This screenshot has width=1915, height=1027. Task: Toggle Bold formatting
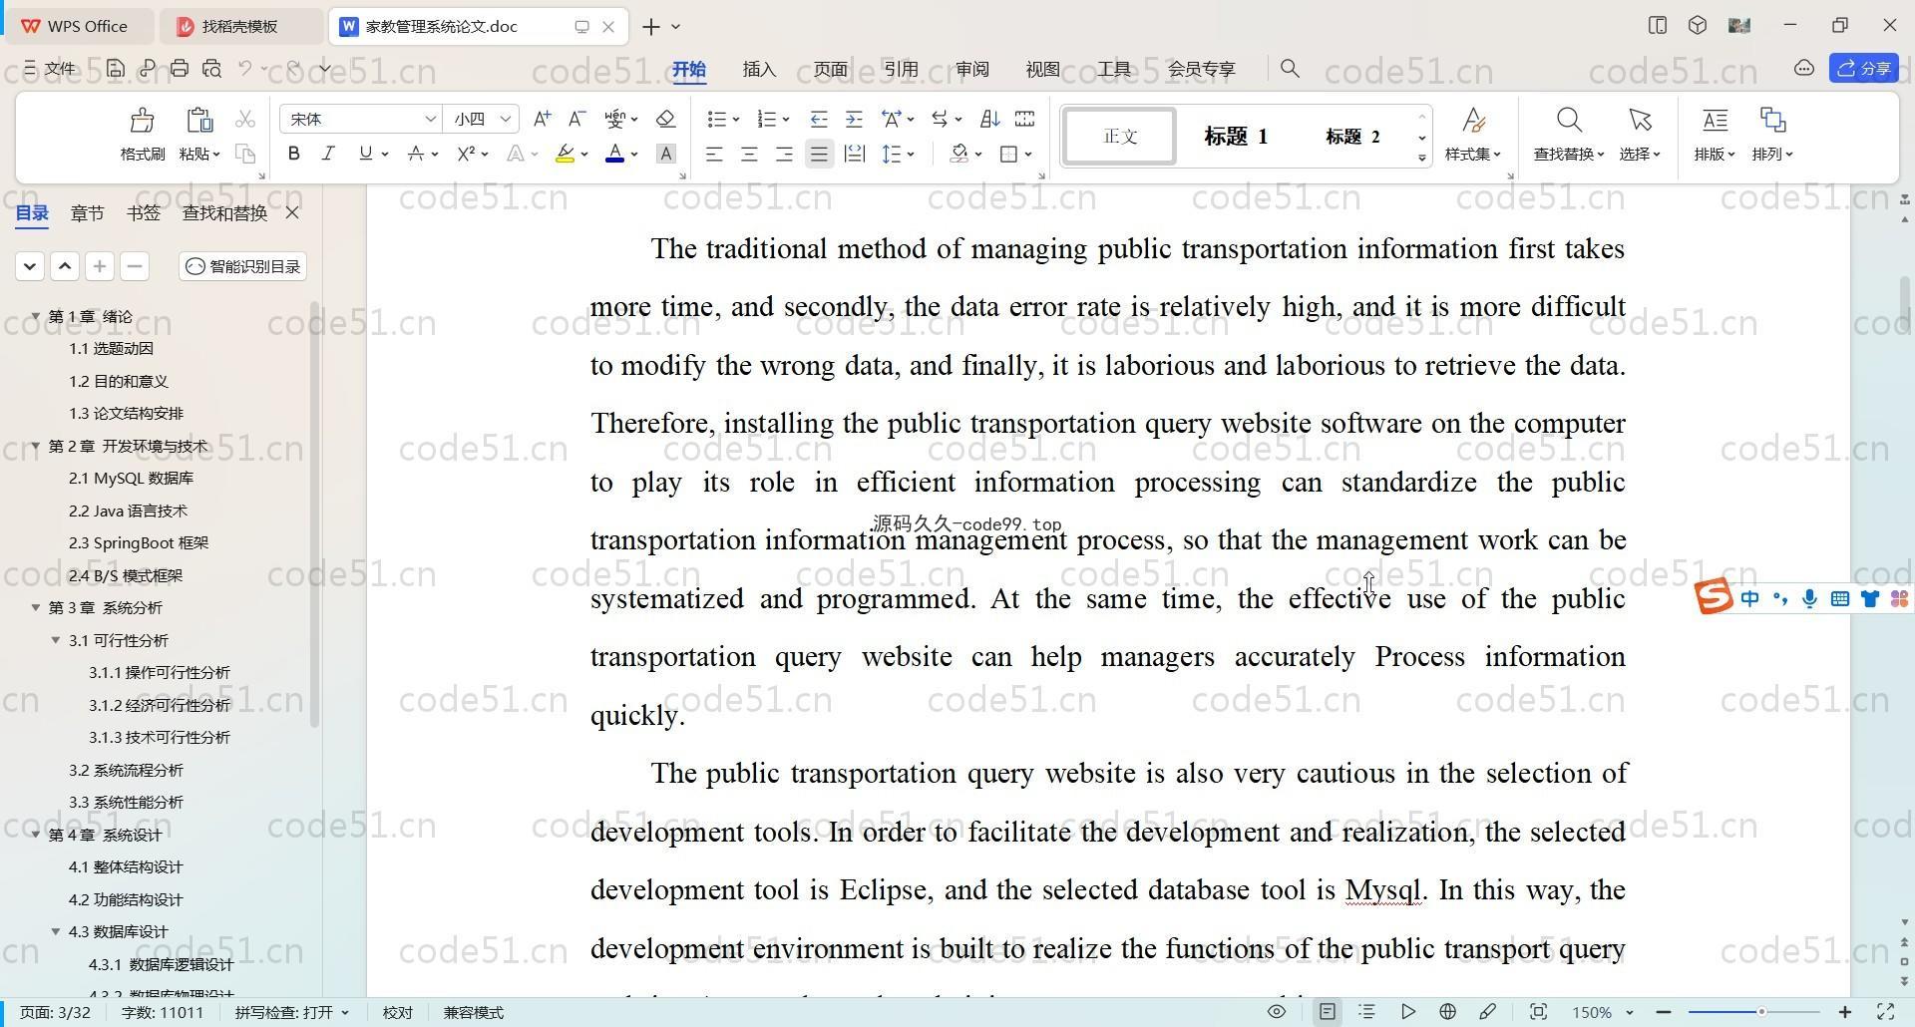pos(293,154)
